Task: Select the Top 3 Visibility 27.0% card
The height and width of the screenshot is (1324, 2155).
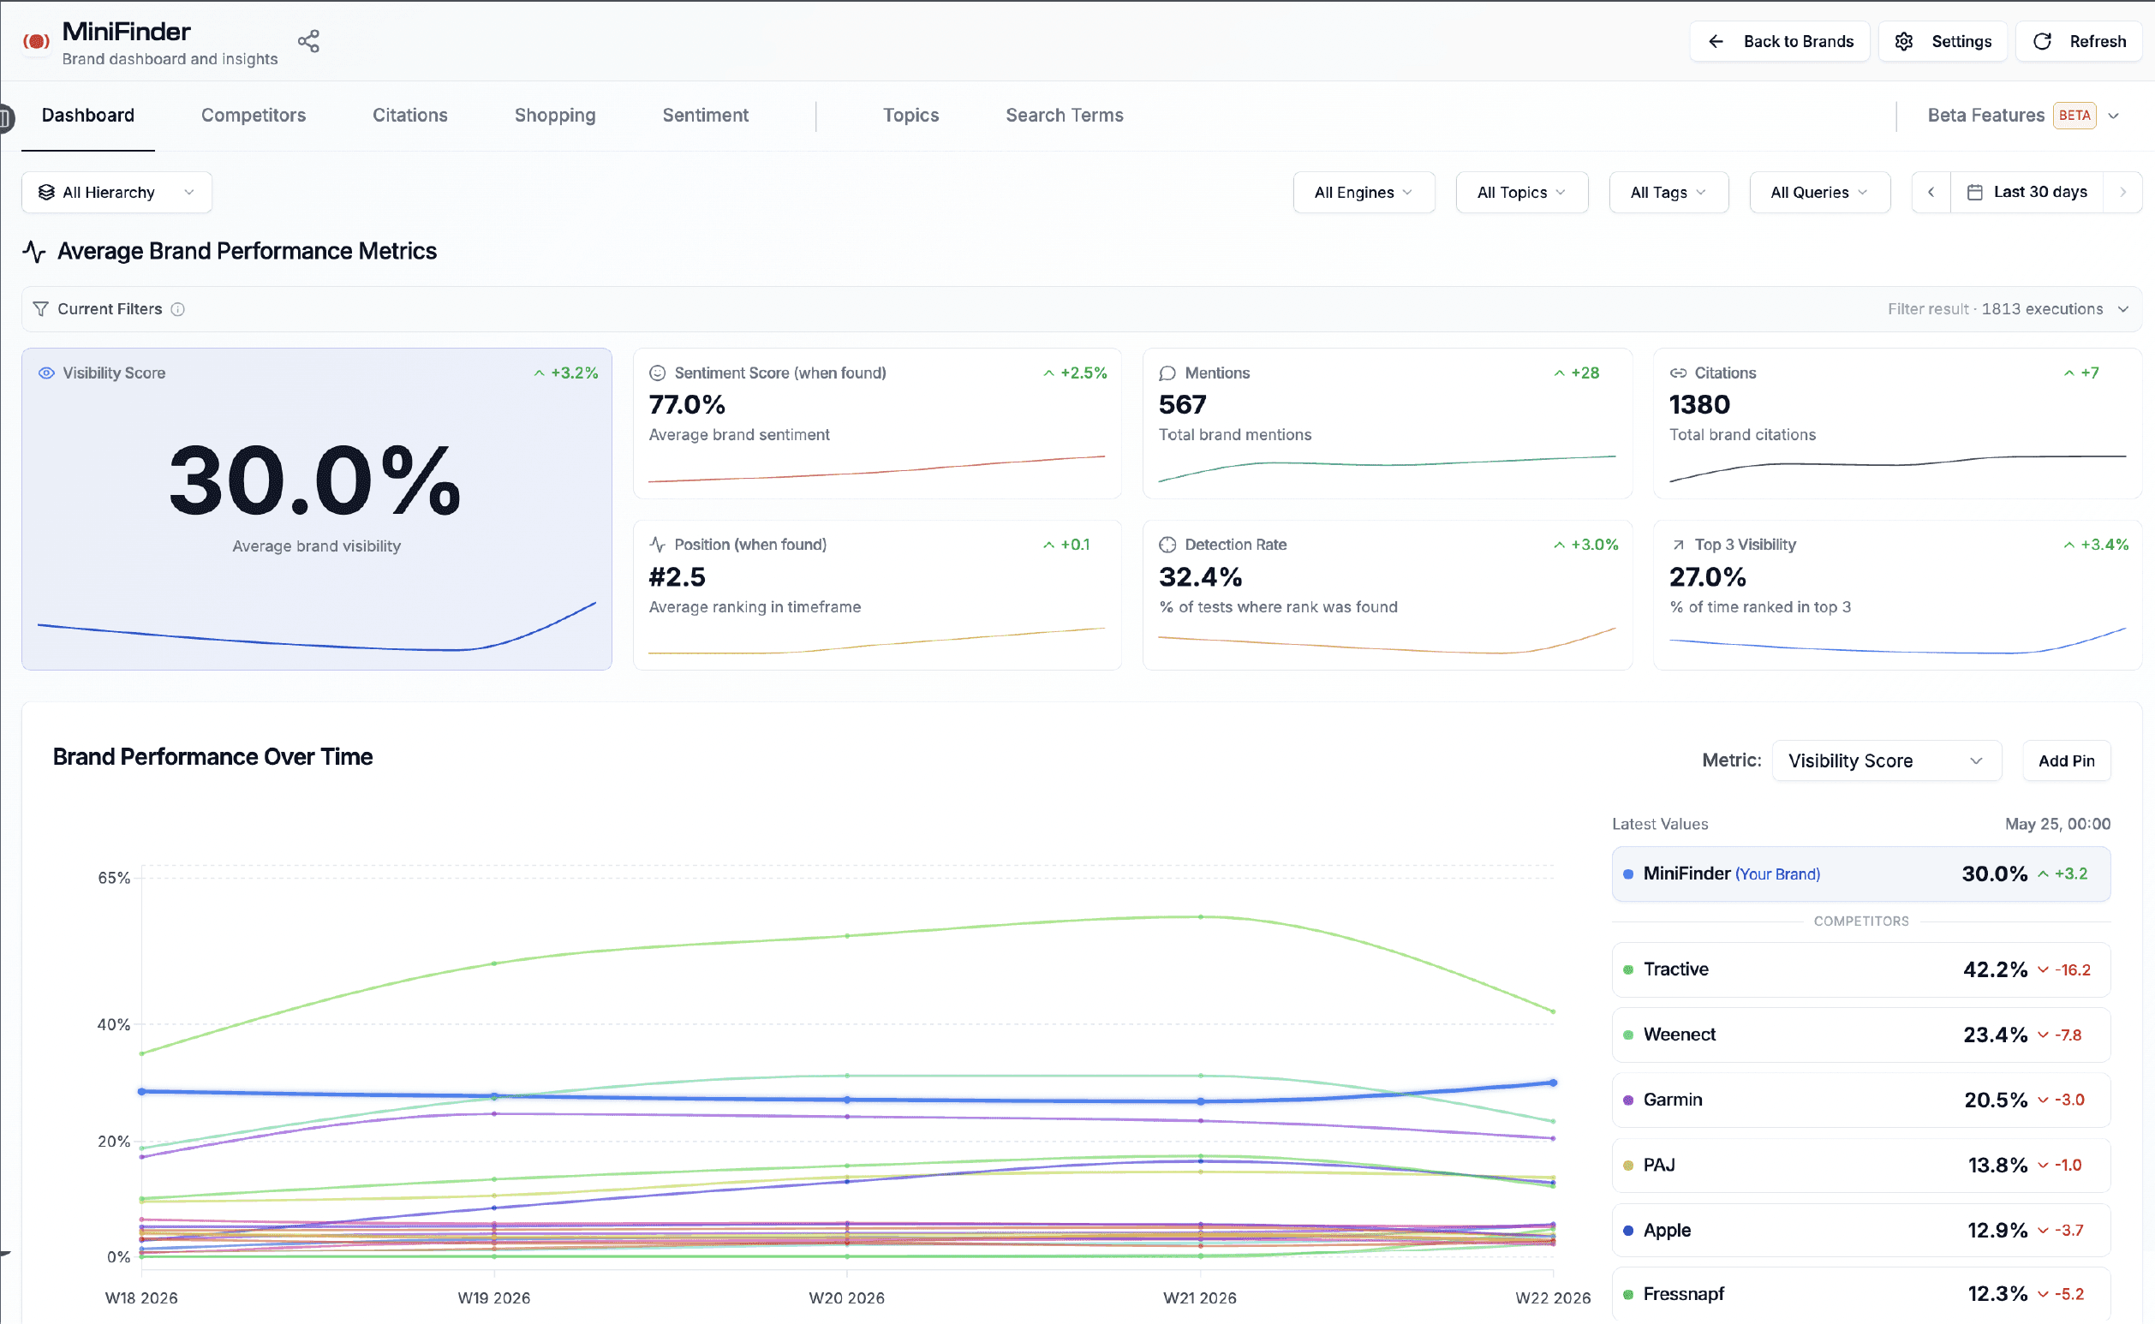Action: pos(1897,595)
